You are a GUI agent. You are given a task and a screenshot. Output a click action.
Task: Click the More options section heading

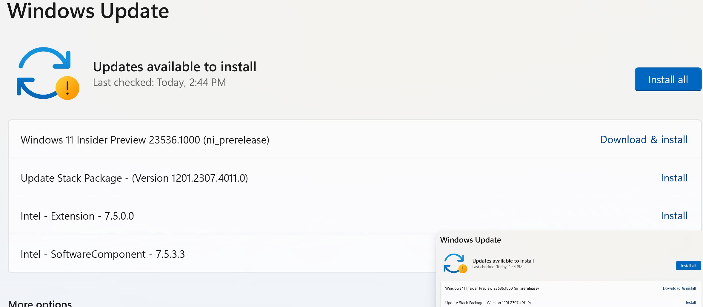40,303
